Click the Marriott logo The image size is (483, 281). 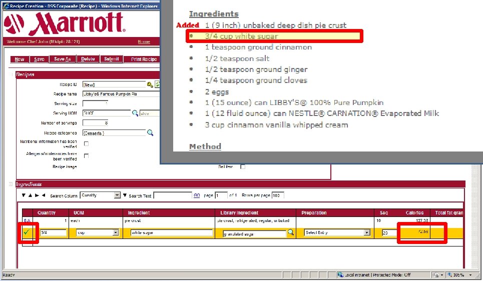coord(65,23)
